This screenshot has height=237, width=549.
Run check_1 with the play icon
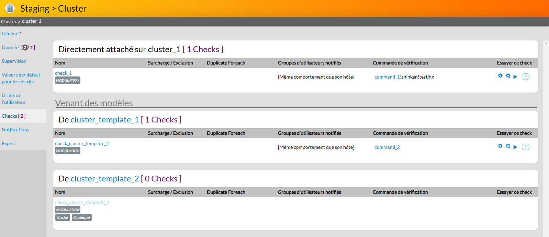[x=515, y=77]
